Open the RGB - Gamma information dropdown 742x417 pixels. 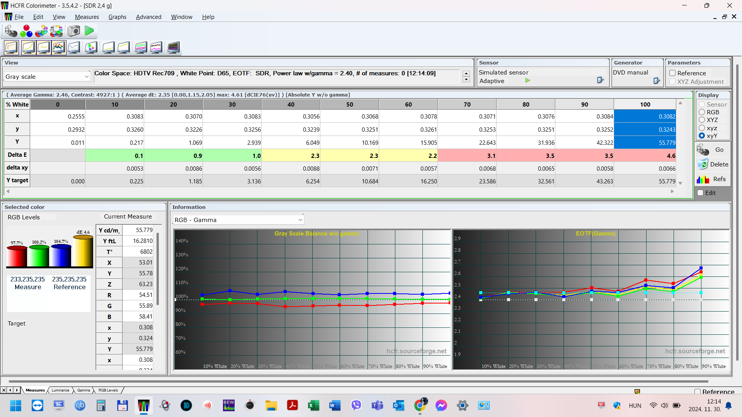click(x=300, y=220)
